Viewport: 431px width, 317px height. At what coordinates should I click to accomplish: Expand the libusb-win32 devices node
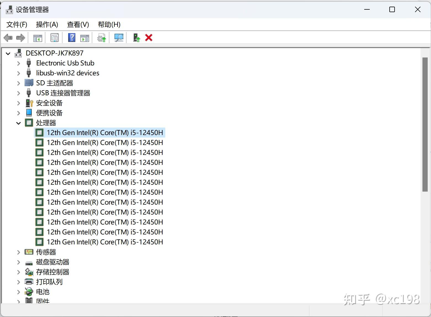pyautogui.click(x=18, y=73)
